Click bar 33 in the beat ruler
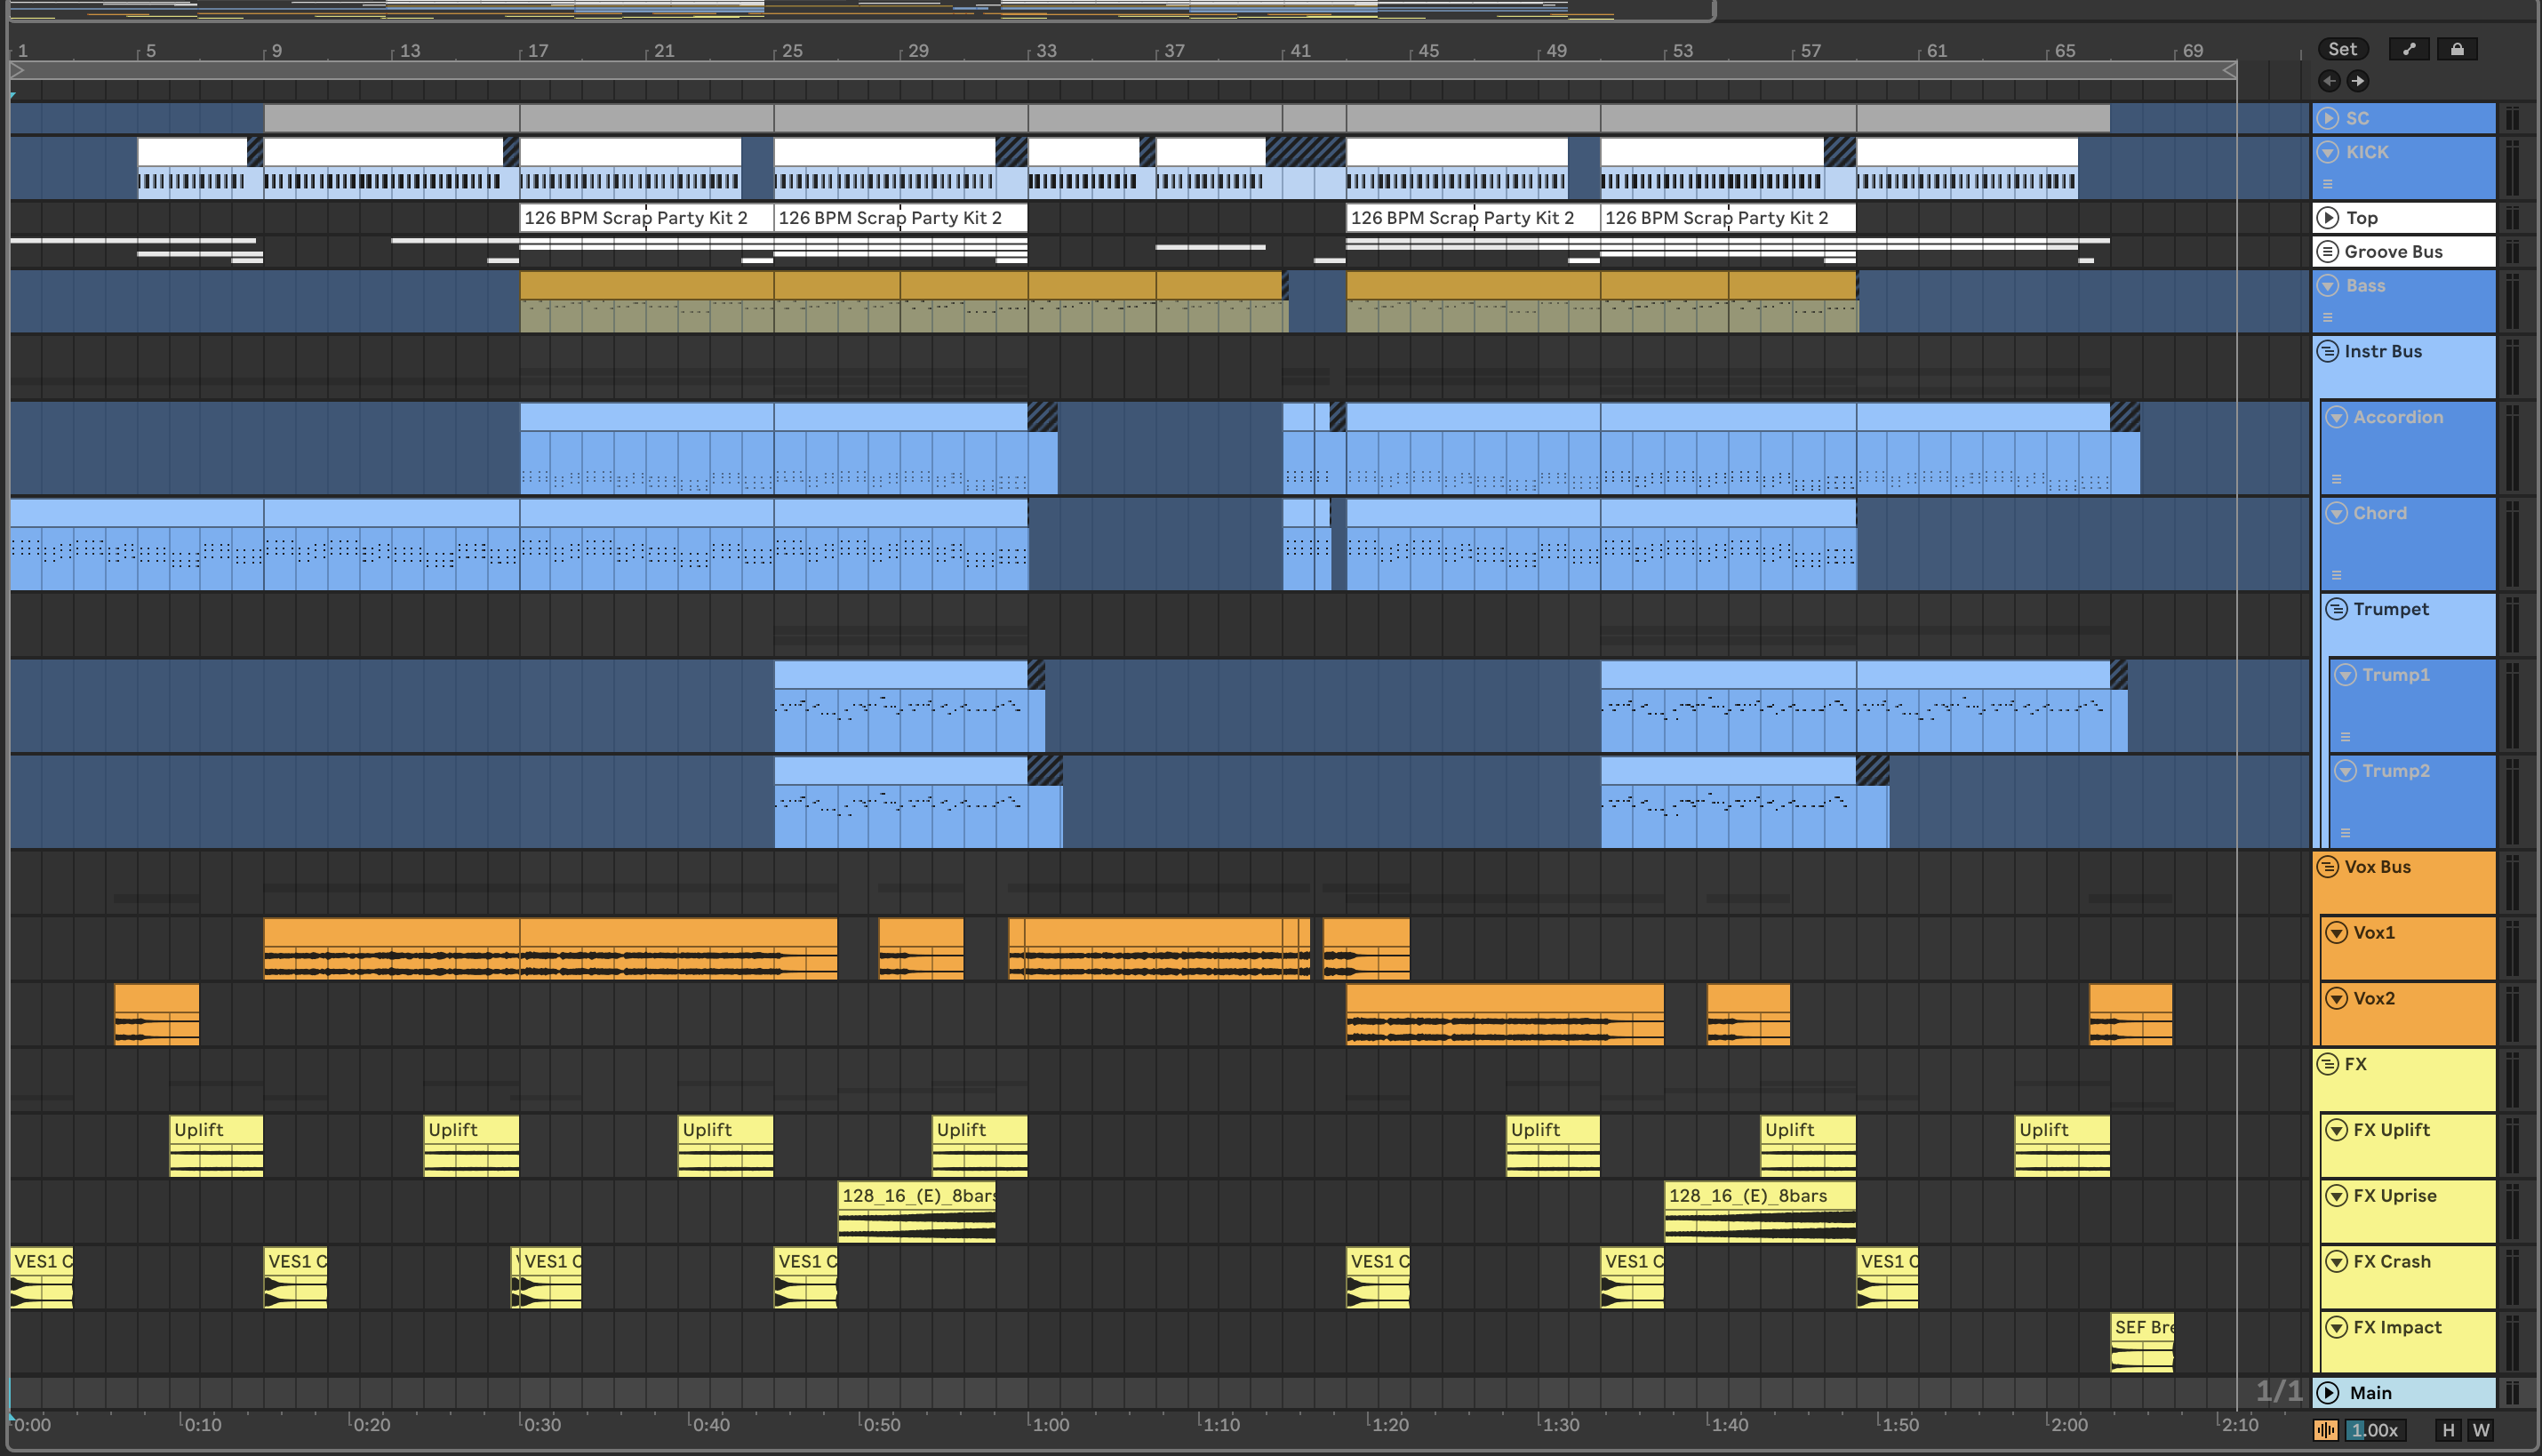Image resolution: width=2542 pixels, height=1456 pixels. pyautogui.click(x=1045, y=51)
